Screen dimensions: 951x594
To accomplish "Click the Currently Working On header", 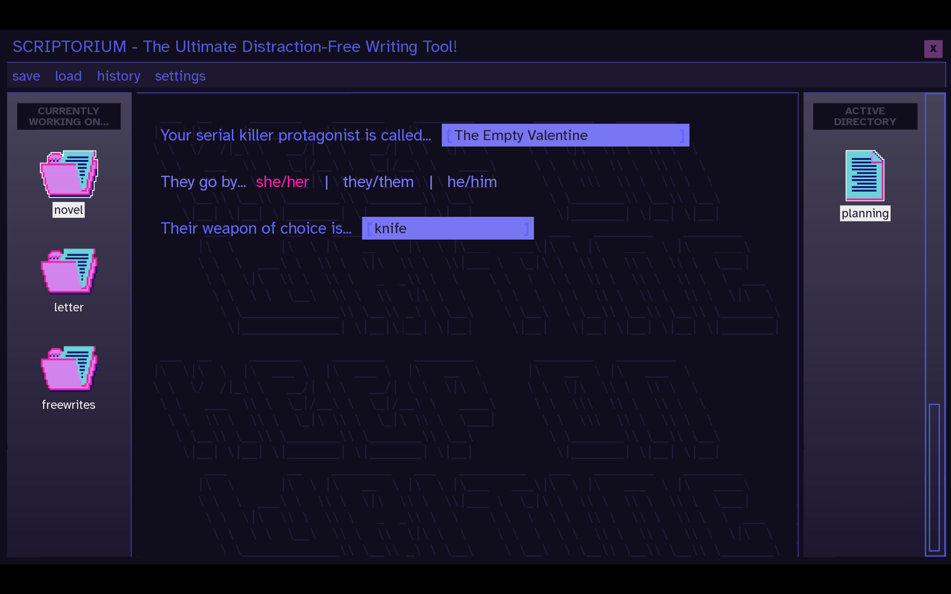I will pyautogui.click(x=69, y=116).
